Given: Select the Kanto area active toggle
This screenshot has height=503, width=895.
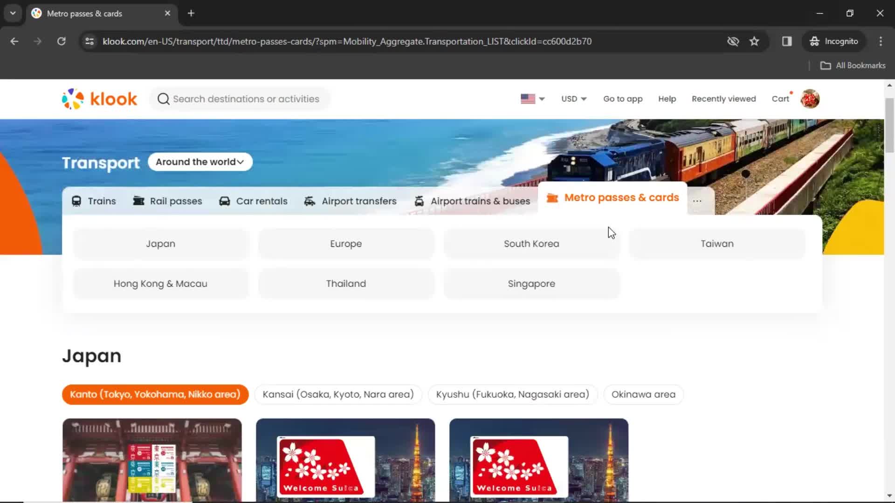Looking at the screenshot, I should pyautogui.click(x=155, y=394).
